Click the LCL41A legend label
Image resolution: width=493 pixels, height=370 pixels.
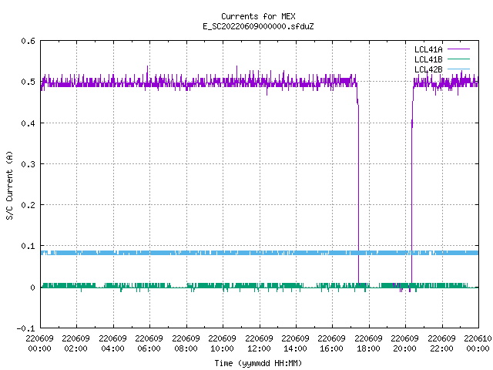tap(428, 49)
